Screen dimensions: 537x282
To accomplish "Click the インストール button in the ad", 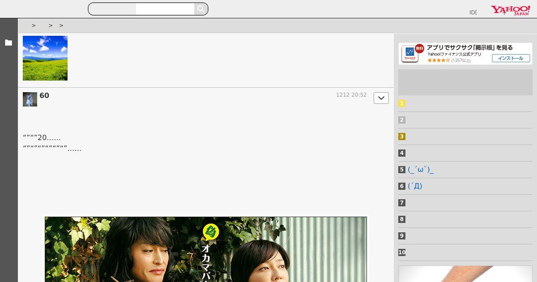I will tap(511, 58).
